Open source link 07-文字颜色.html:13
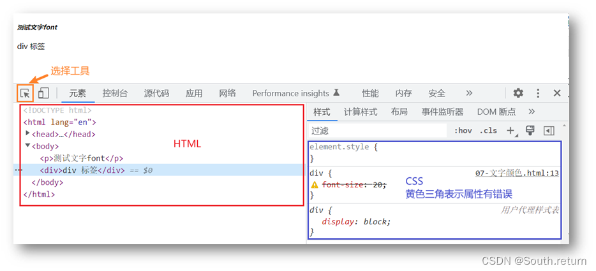The image size is (596, 271). tap(517, 173)
